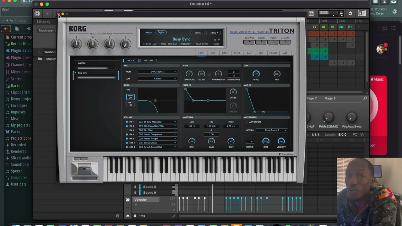Click the arpeggiator VELOCITY knob

pos(281,141)
